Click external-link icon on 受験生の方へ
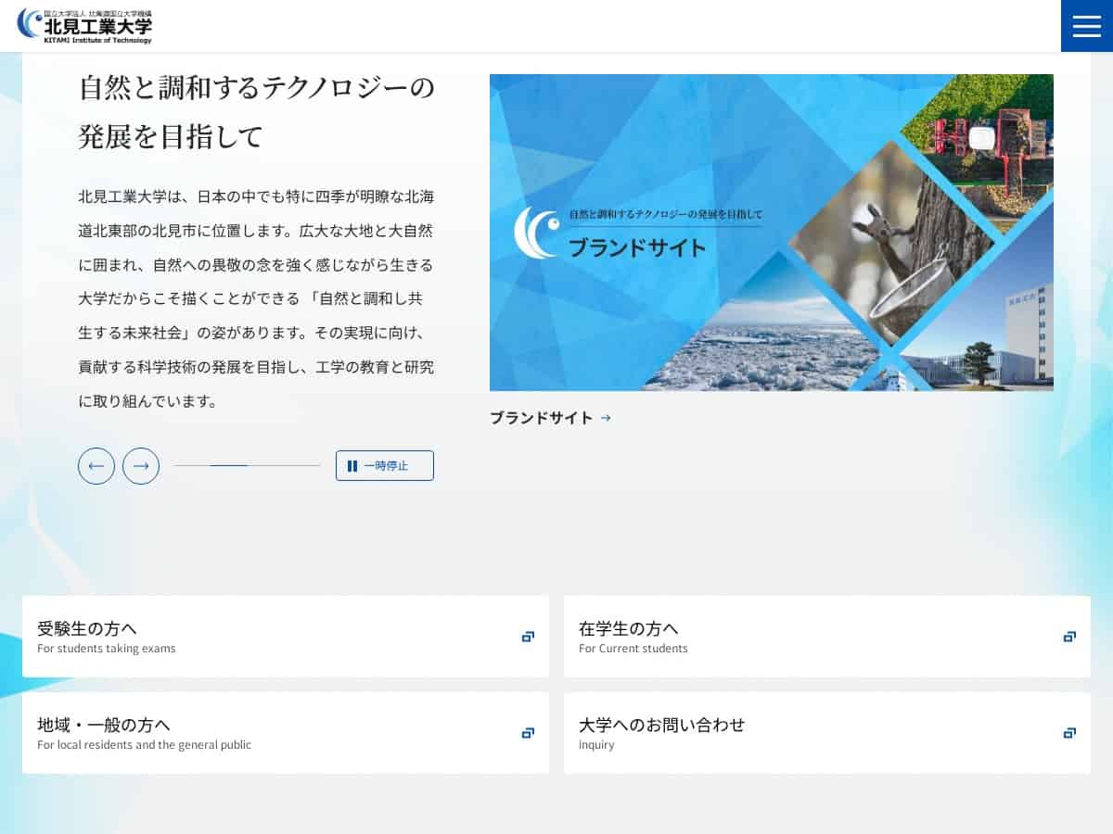The height and width of the screenshot is (834, 1113). point(528,637)
